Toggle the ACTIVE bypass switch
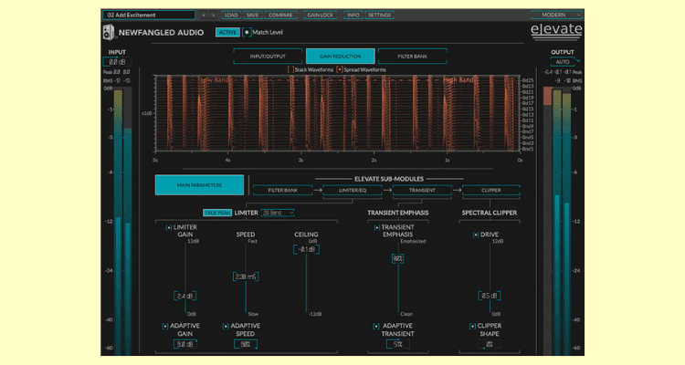Viewport: 685px width, 365px height. [x=227, y=32]
